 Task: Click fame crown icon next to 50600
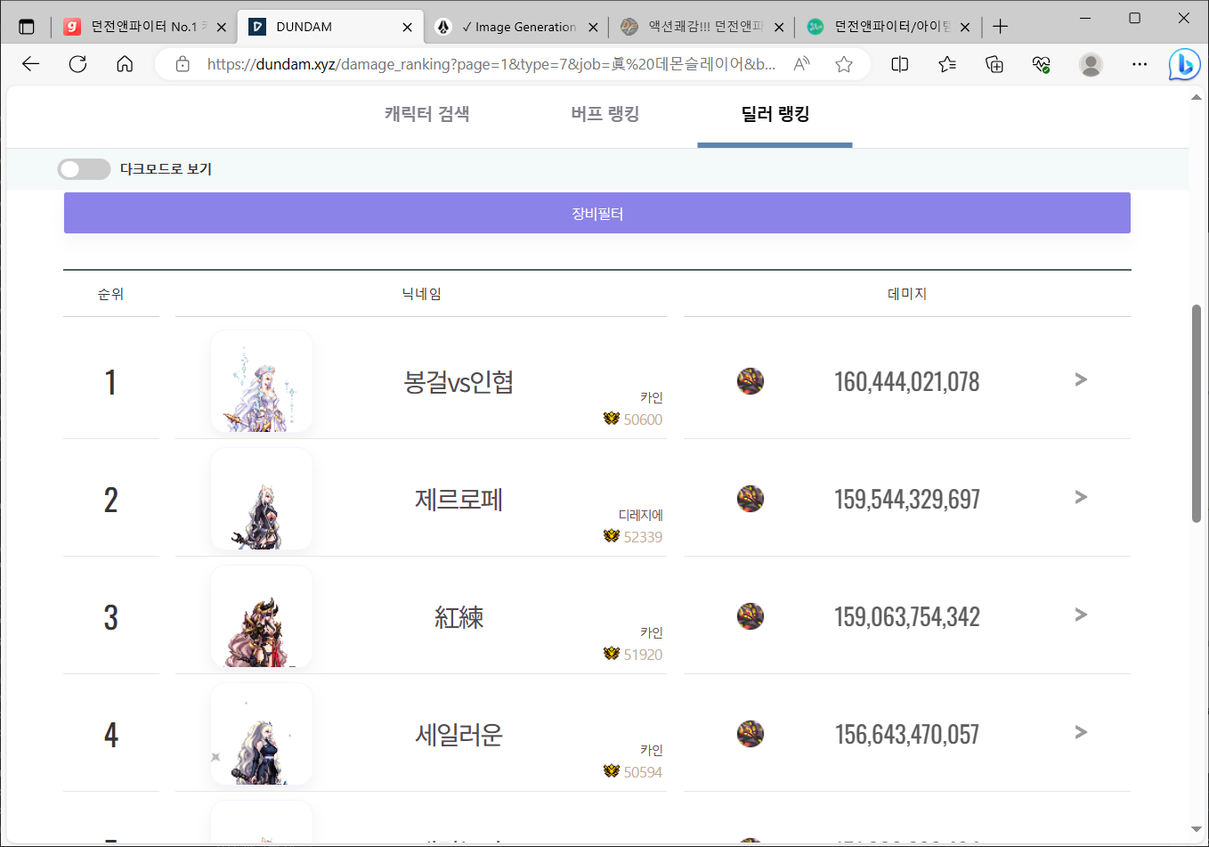(611, 419)
